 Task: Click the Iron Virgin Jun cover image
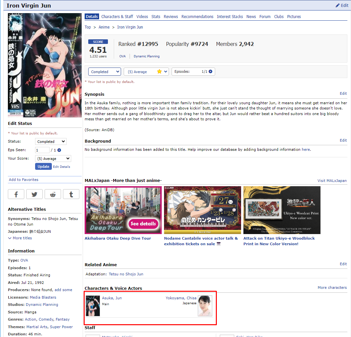(45, 65)
